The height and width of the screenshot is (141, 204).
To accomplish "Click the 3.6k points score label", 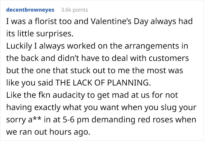I will tap(74, 10).
